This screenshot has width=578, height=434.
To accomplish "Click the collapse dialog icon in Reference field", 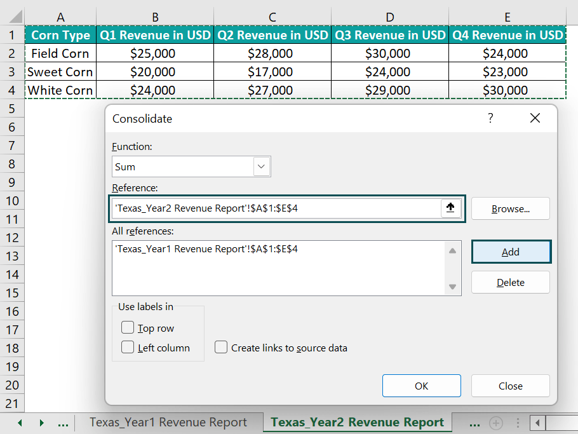I will pyautogui.click(x=450, y=208).
